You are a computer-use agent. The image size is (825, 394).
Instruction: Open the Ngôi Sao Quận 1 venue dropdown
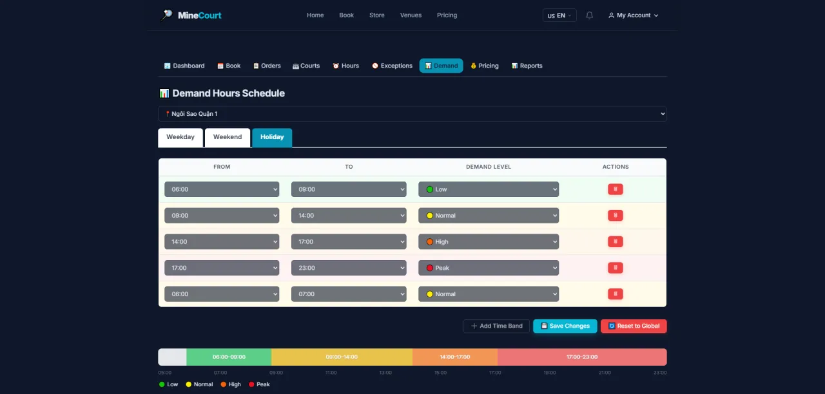pyautogui.click(x=412, y=114)
